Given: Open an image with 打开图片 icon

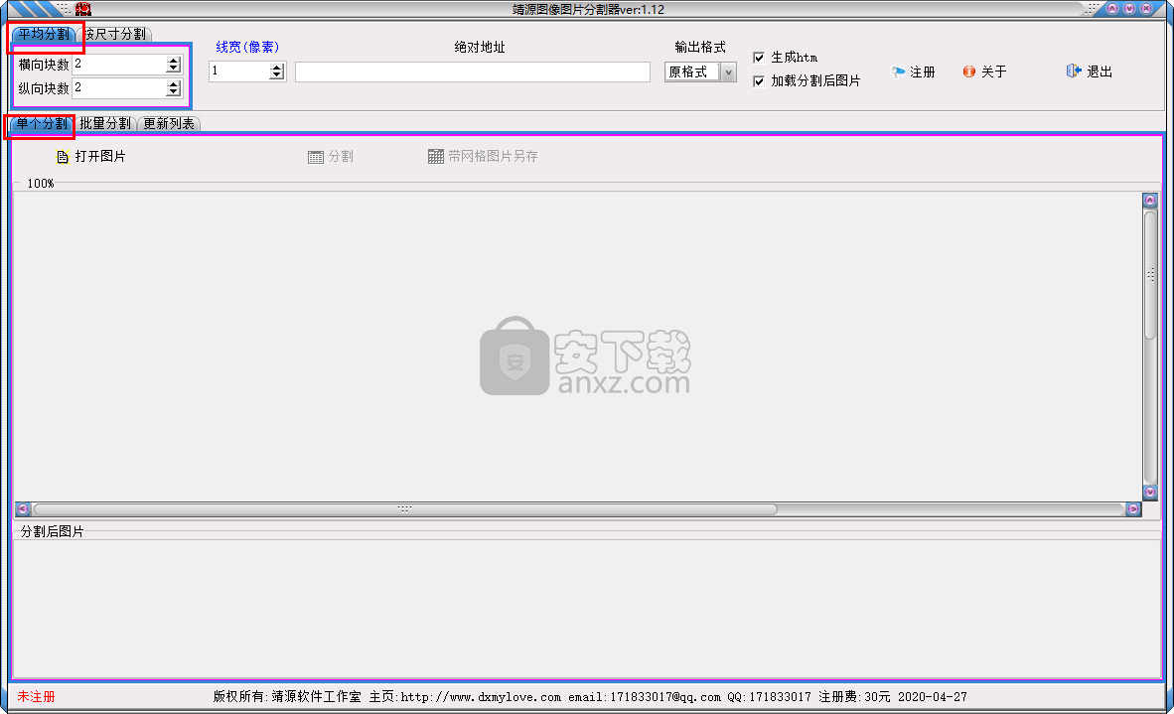Looking at the screenshot, I should click(x=63, y=157).
